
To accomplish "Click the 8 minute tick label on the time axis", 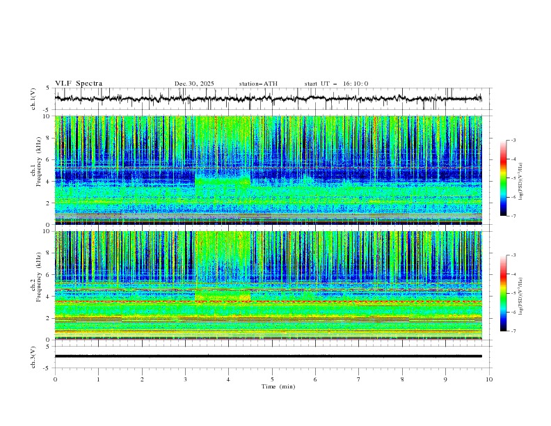I will point(402,379).
